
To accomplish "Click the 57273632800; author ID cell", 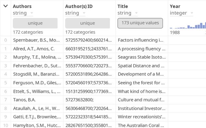I will pos(89,100).
